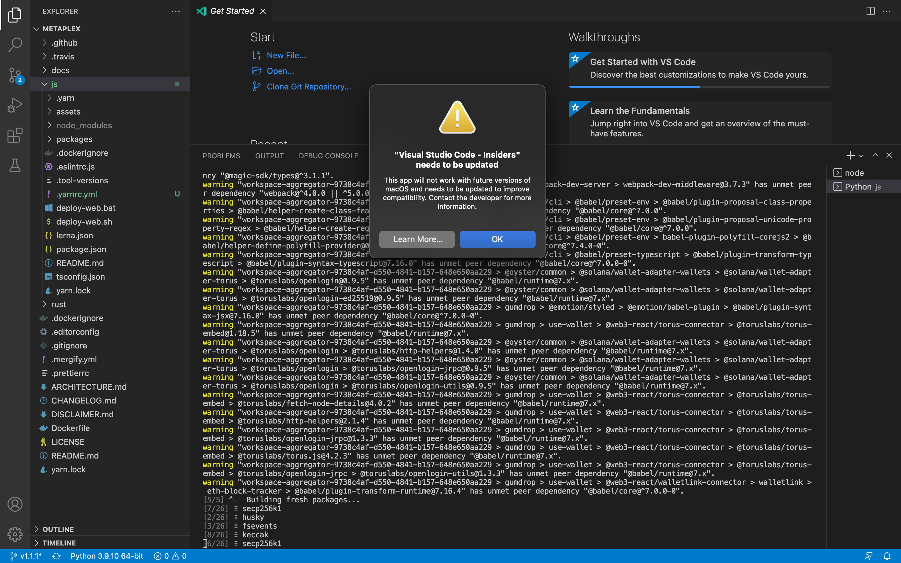Open Explorer Views and More Actions ellipsis
This screenshot has width=901, height=563.
click(x=176, y=11)
